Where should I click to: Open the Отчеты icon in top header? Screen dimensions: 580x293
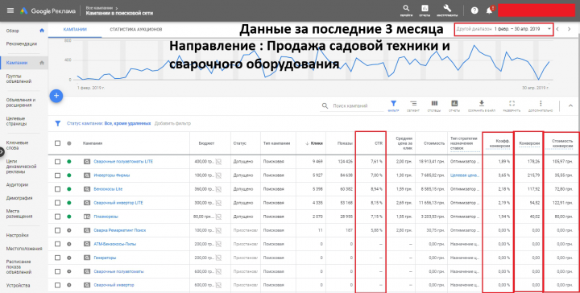click(425, 10)
